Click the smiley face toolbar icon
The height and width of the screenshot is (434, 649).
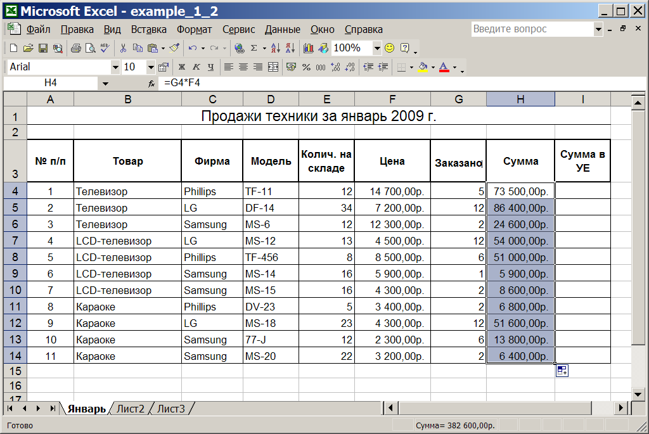click(x=390, y=48)
